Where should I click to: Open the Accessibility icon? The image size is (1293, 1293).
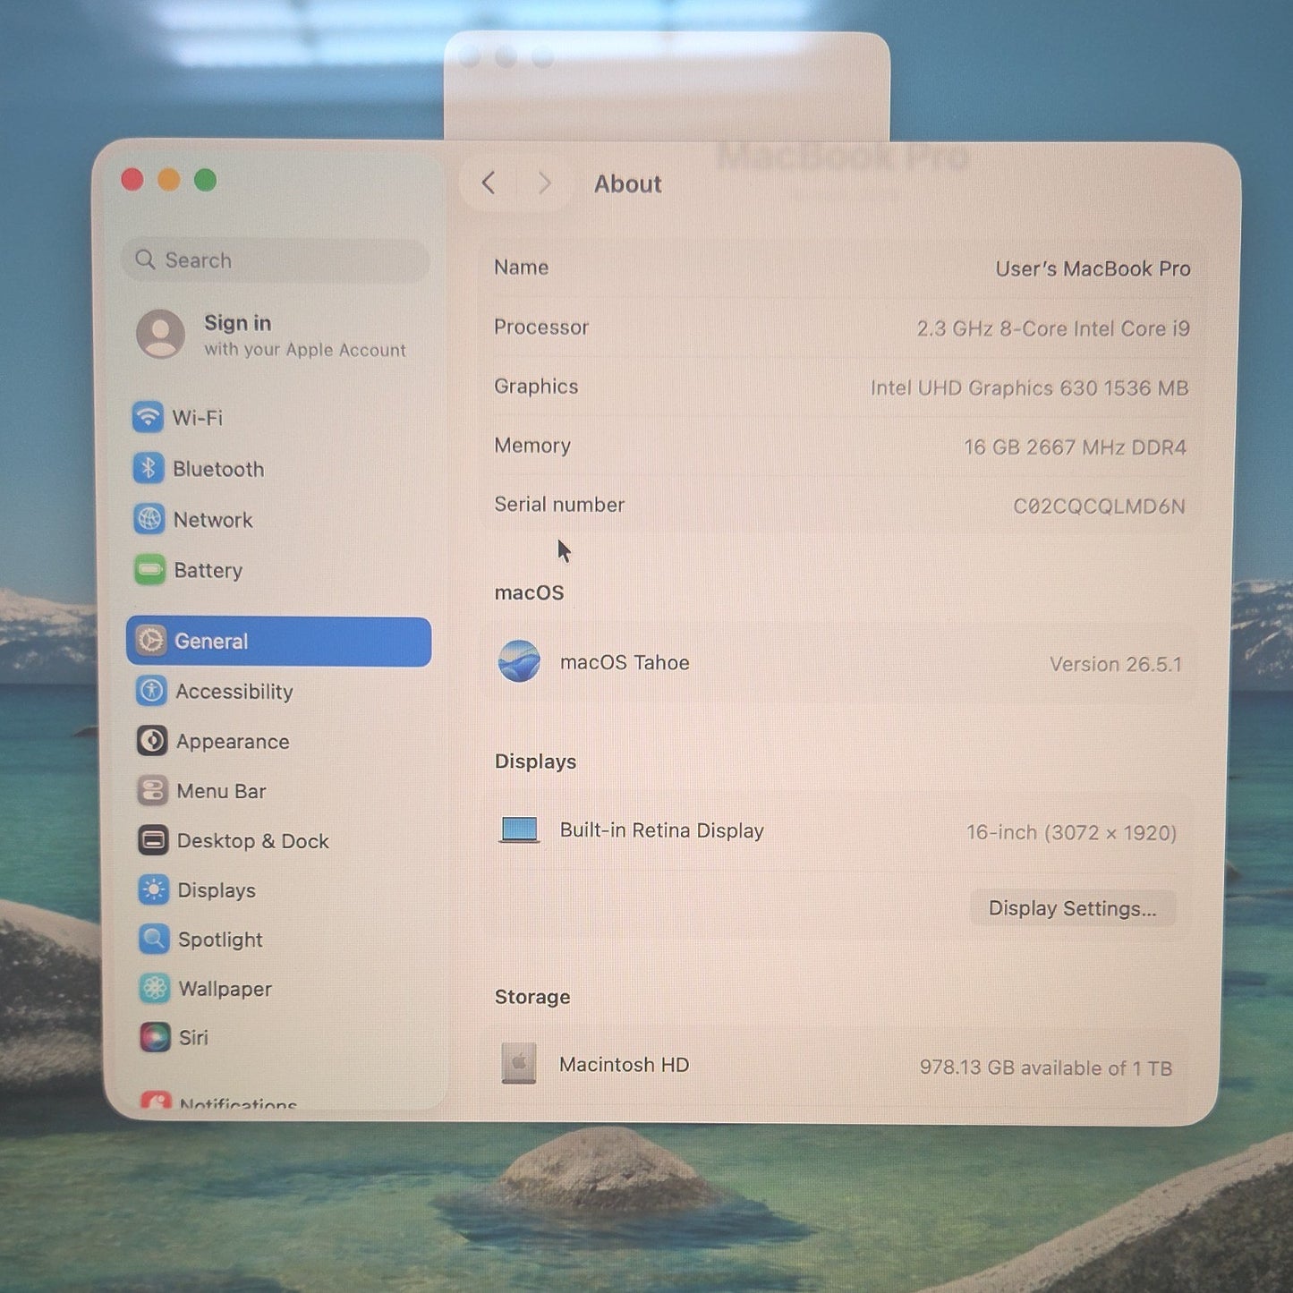pyautogui.click(x=152, y=691)
